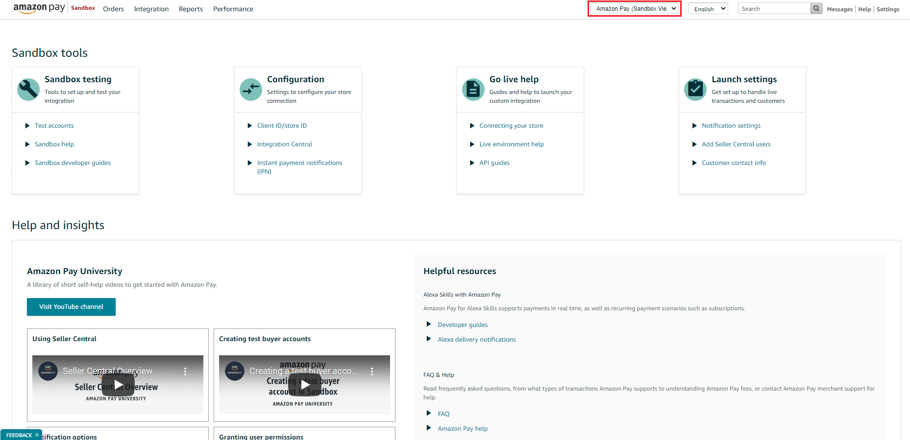Expand the Developer guides triangle
This screenshot has width=910, height=440.
tap(429, 324)
